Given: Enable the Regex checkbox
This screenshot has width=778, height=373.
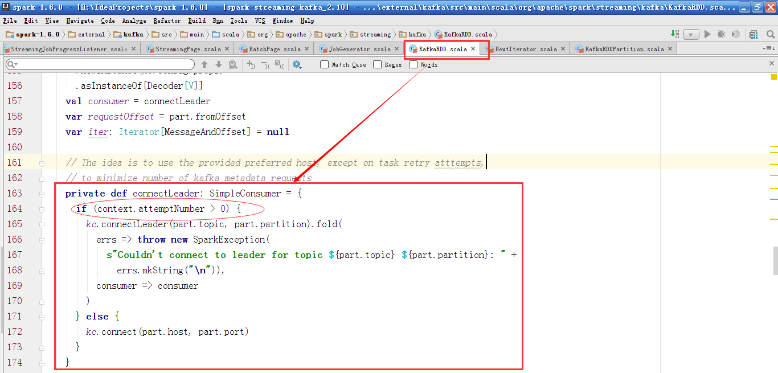Looking at the screenshot, I should 377,64.
